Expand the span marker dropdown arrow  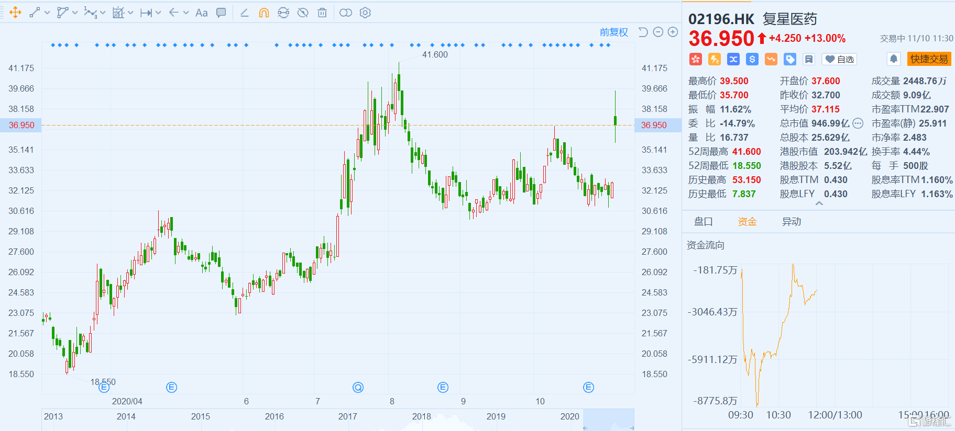point(158,13)
